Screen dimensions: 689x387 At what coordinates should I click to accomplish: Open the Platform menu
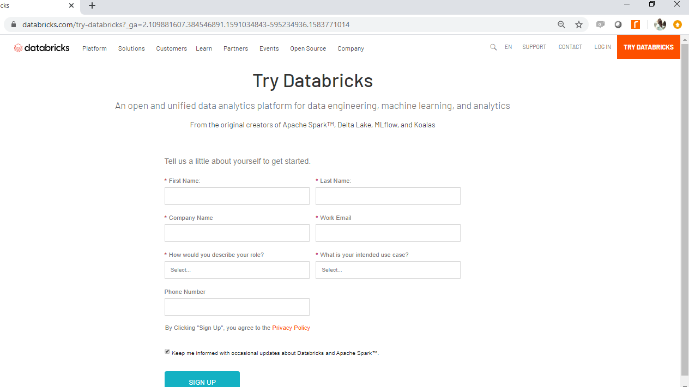coord(94,48)
